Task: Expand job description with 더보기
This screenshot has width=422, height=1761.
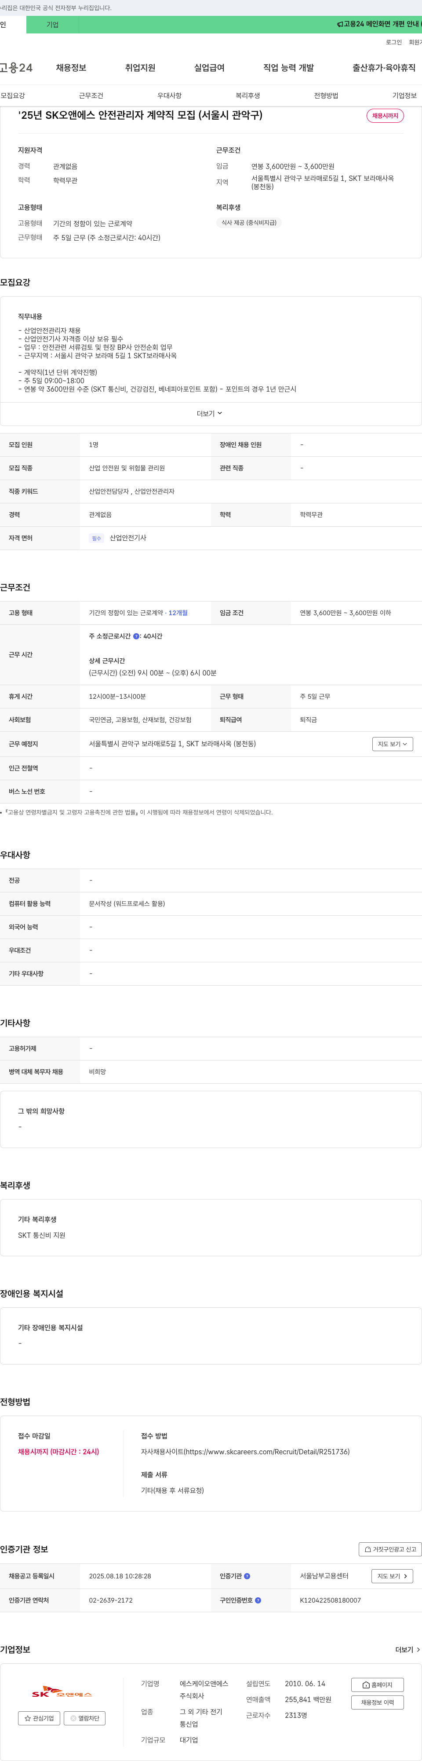Action: point(210,414)
